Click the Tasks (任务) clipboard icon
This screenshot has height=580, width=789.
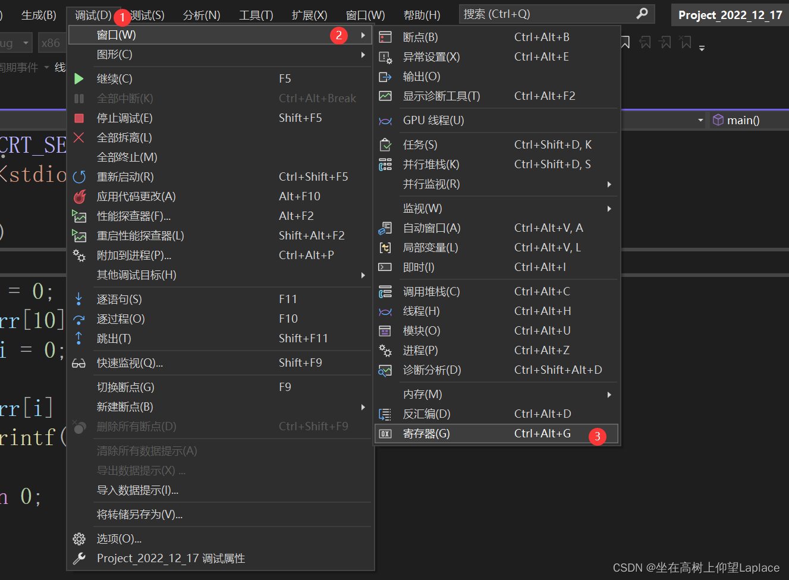pyautogui.click(x=385, y=145)
